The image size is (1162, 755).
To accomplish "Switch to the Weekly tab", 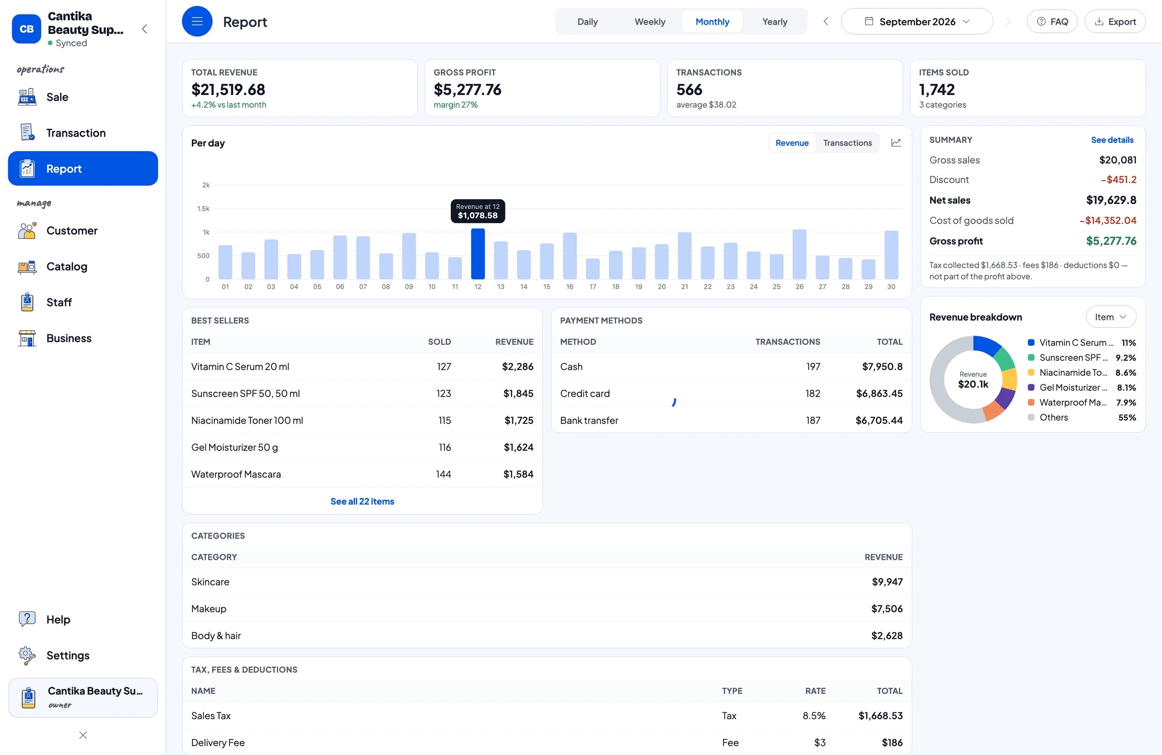I will 649,21.
